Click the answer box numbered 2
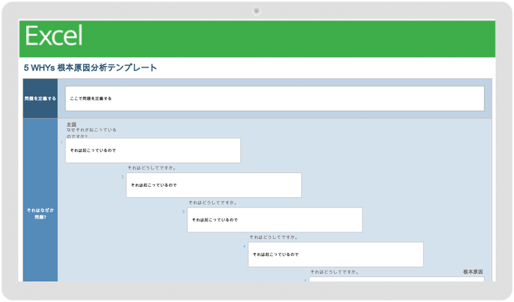 pyautogui.click(x=214, y=185)
